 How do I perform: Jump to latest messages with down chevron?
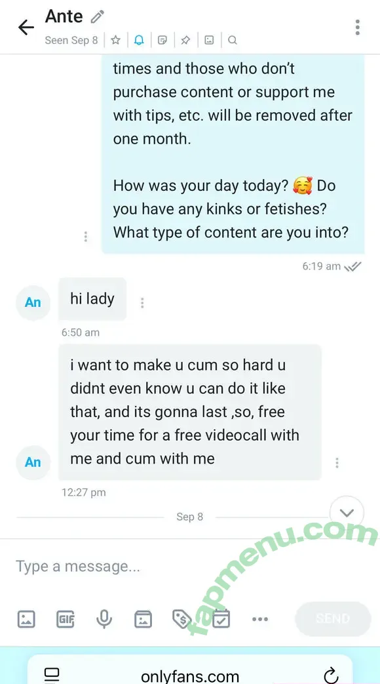tap(347, 513)
